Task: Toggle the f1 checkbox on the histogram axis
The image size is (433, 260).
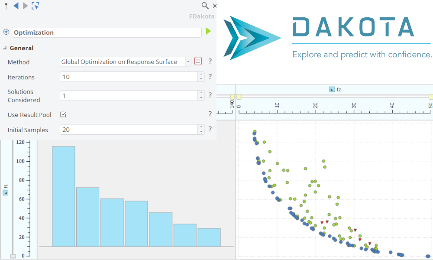Action: coord(6,192)
